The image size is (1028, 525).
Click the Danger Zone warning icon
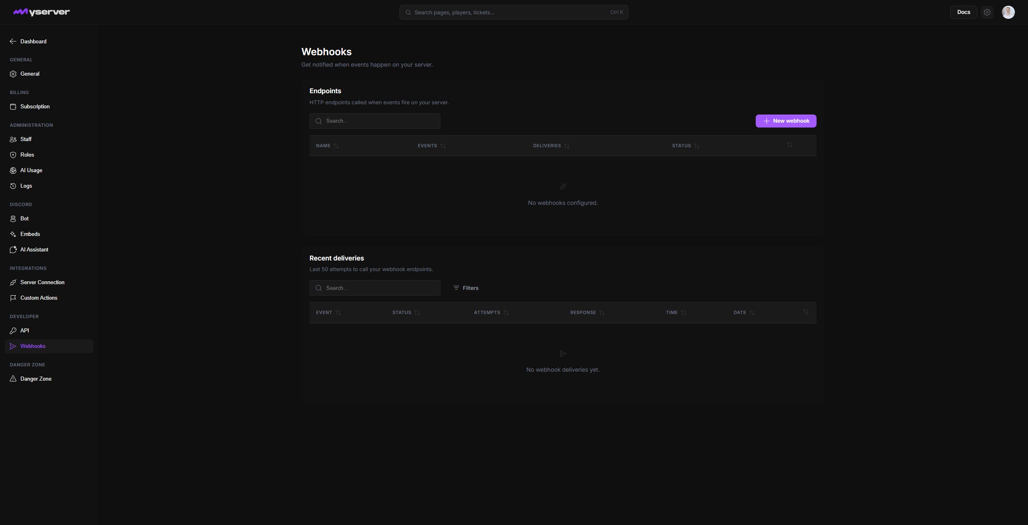tap(13, 379)
